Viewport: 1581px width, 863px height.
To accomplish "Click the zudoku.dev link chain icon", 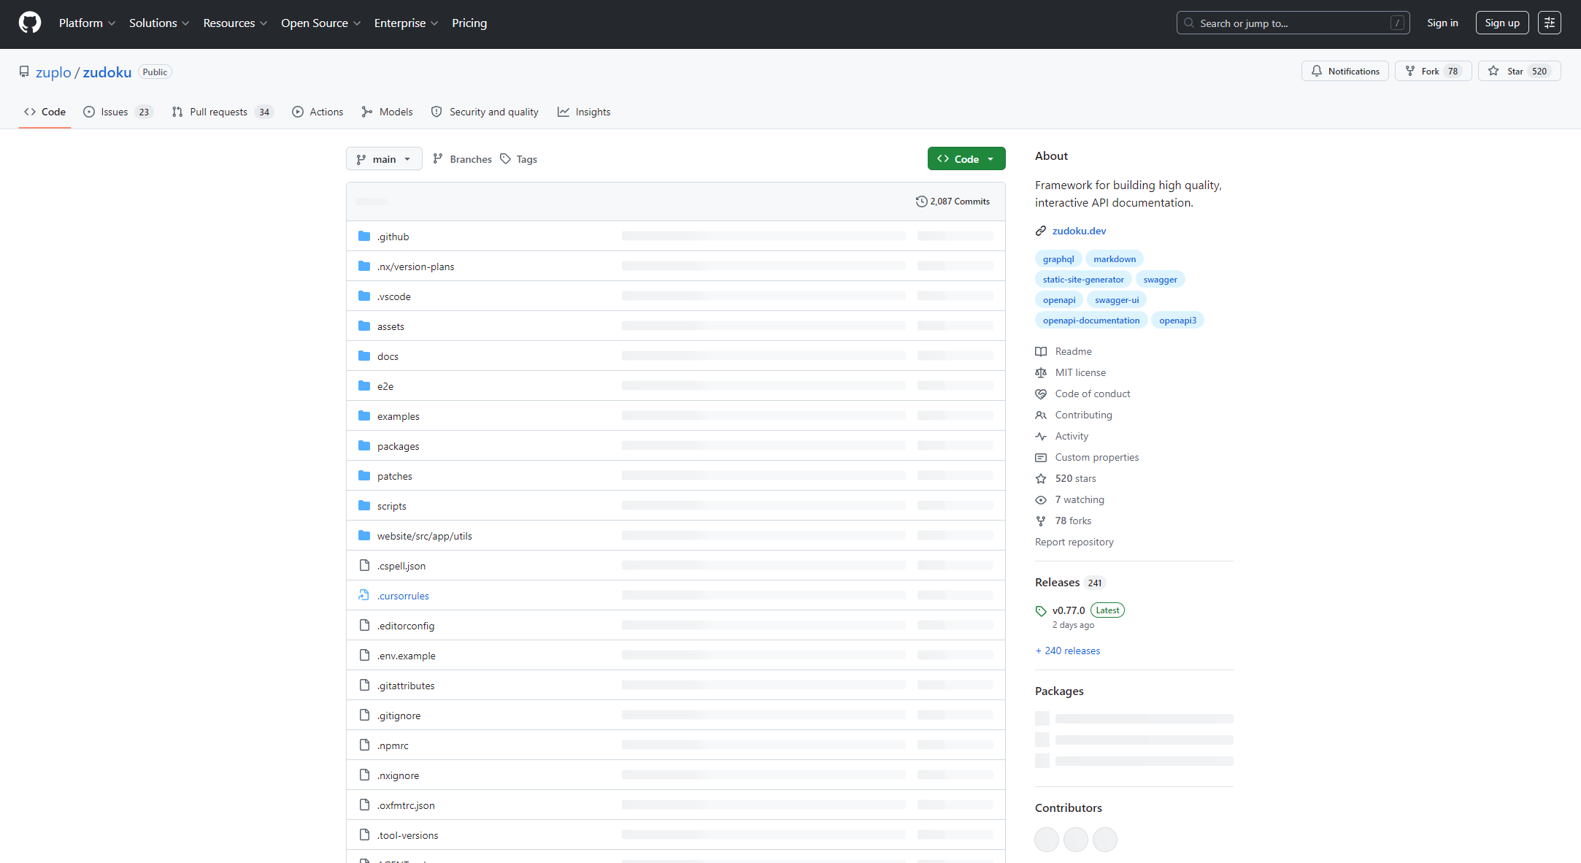I will pos(1041,231).
